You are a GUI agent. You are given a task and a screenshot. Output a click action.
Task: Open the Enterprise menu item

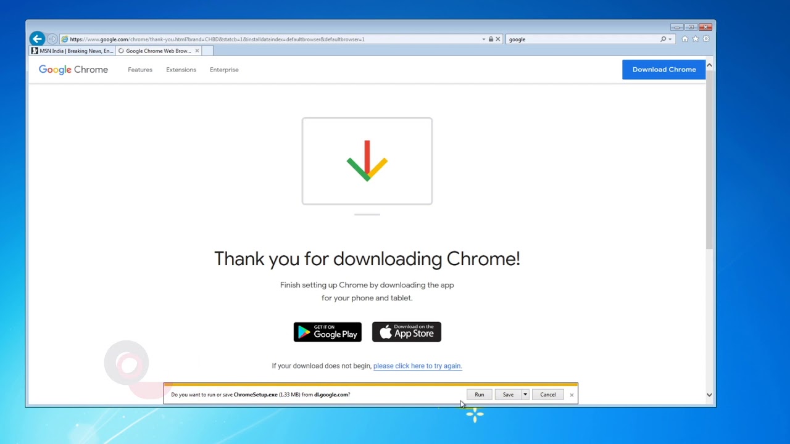click(224, 70)
